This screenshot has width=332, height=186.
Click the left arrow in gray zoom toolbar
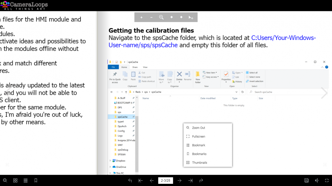pyautogui.click(x=172, y=17)
